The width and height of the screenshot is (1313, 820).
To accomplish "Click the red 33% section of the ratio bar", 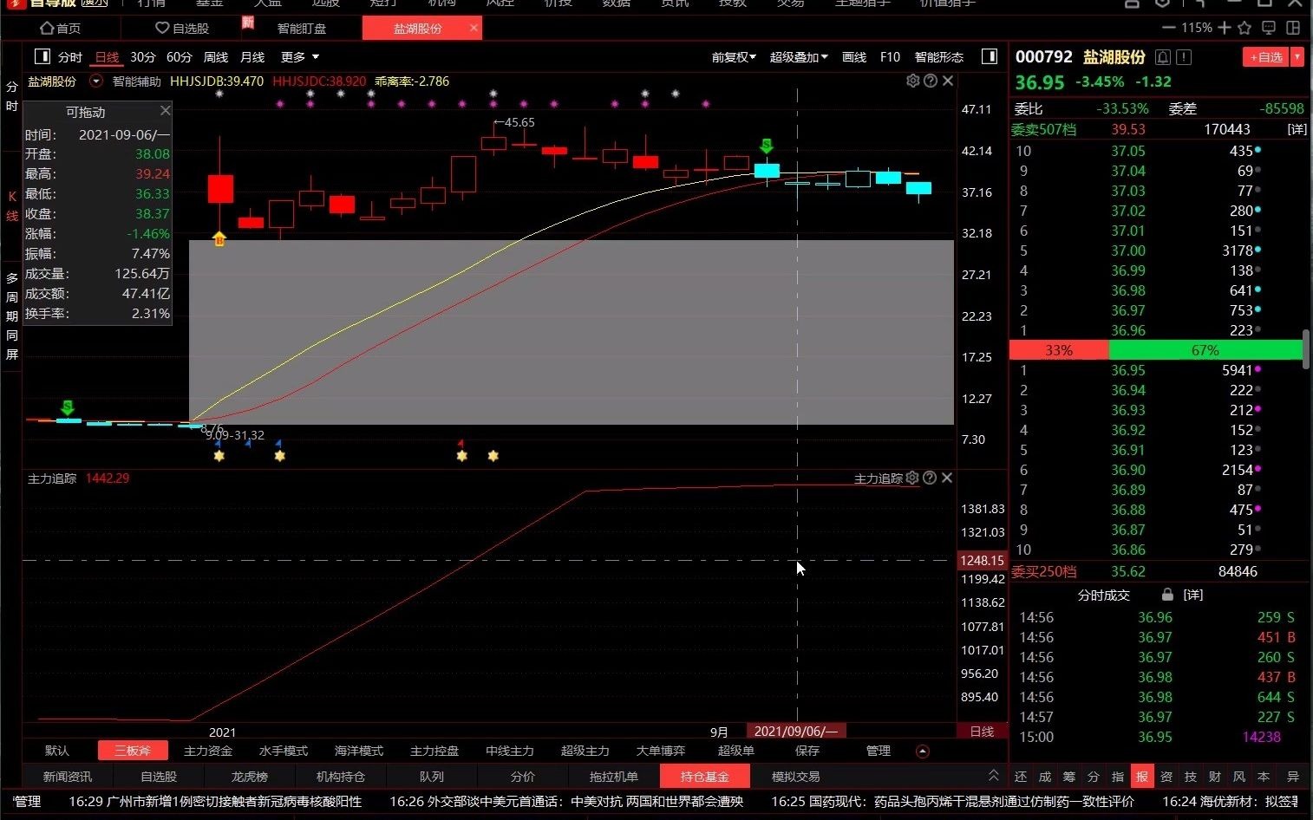I will click(x=1059, y=350).
